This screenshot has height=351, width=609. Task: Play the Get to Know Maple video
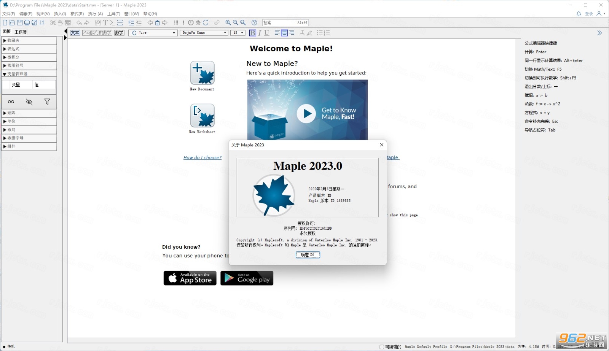tap(306, 113)
